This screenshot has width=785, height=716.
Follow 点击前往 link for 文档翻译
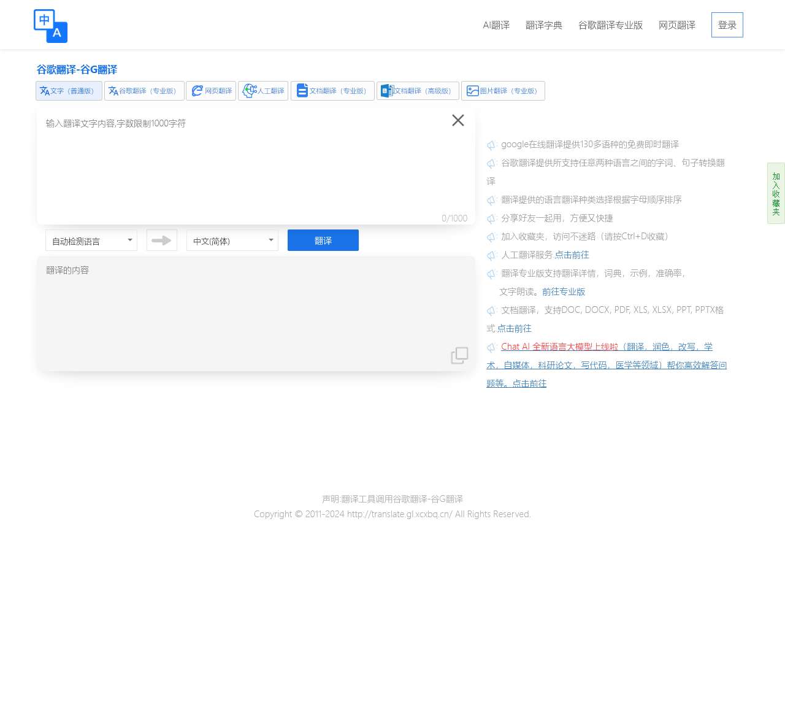(514, 328)
